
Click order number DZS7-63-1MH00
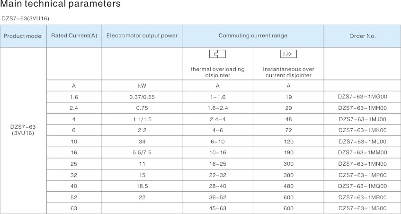[x=362, y=108]
